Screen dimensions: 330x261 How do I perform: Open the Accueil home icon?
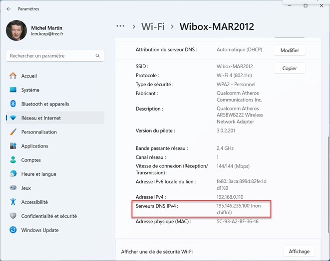point(13,76)
